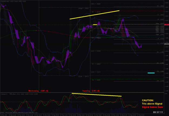Click the S2 1.3406 support label
This screenshot has width=169, height=116.
click(96, 80)
